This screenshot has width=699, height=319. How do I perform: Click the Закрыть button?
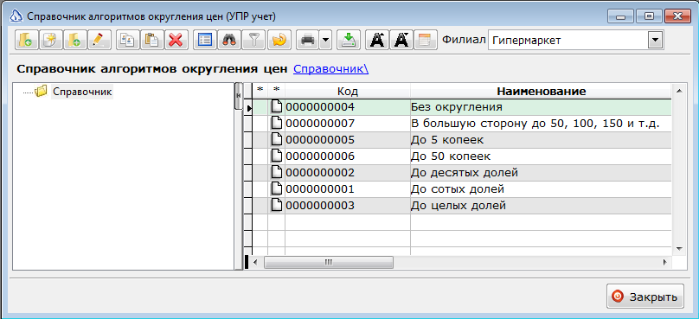pyautogui.click(x=644, y=297)
